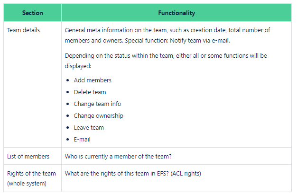Click the bullet before Delete team

click(68, 92)
